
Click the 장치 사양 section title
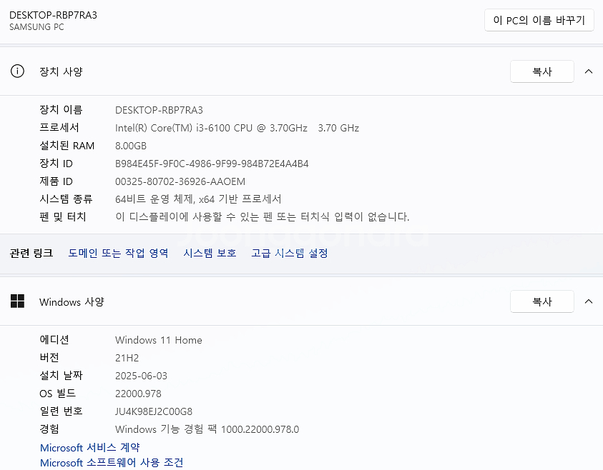tap(61, 71)
